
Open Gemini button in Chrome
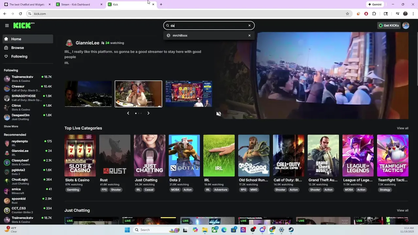[x=375, y=4]
